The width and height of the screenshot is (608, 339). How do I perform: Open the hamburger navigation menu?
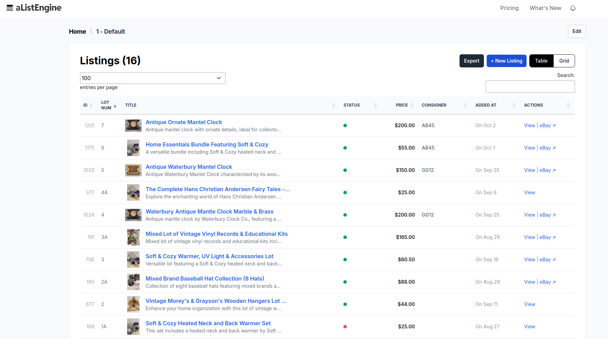10,8
